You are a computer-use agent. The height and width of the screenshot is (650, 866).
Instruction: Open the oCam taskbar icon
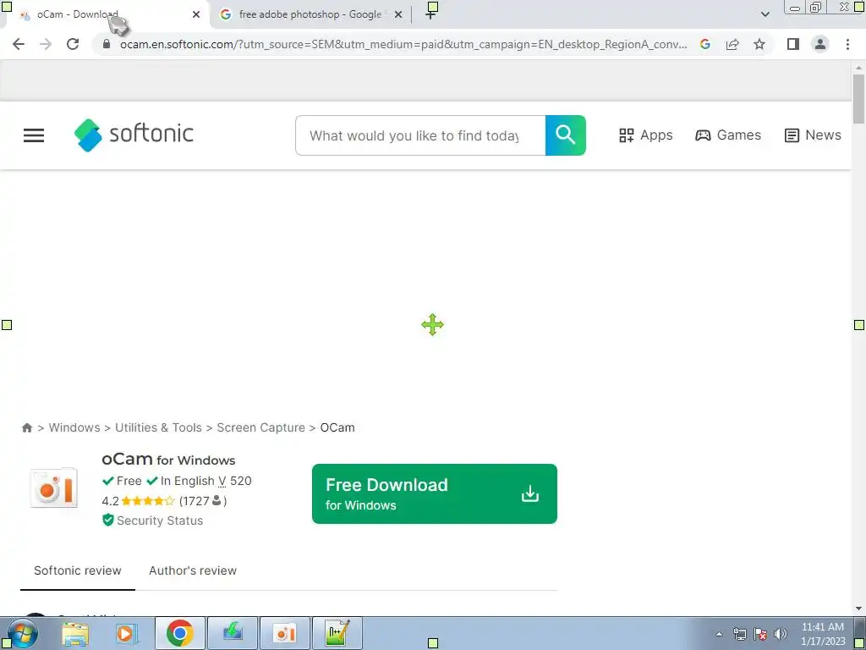[284, 633]
